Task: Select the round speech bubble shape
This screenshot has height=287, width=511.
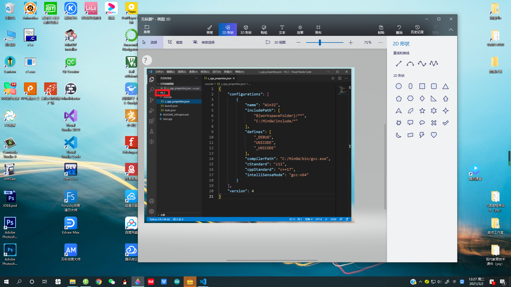Action: (x=422, y=123)
